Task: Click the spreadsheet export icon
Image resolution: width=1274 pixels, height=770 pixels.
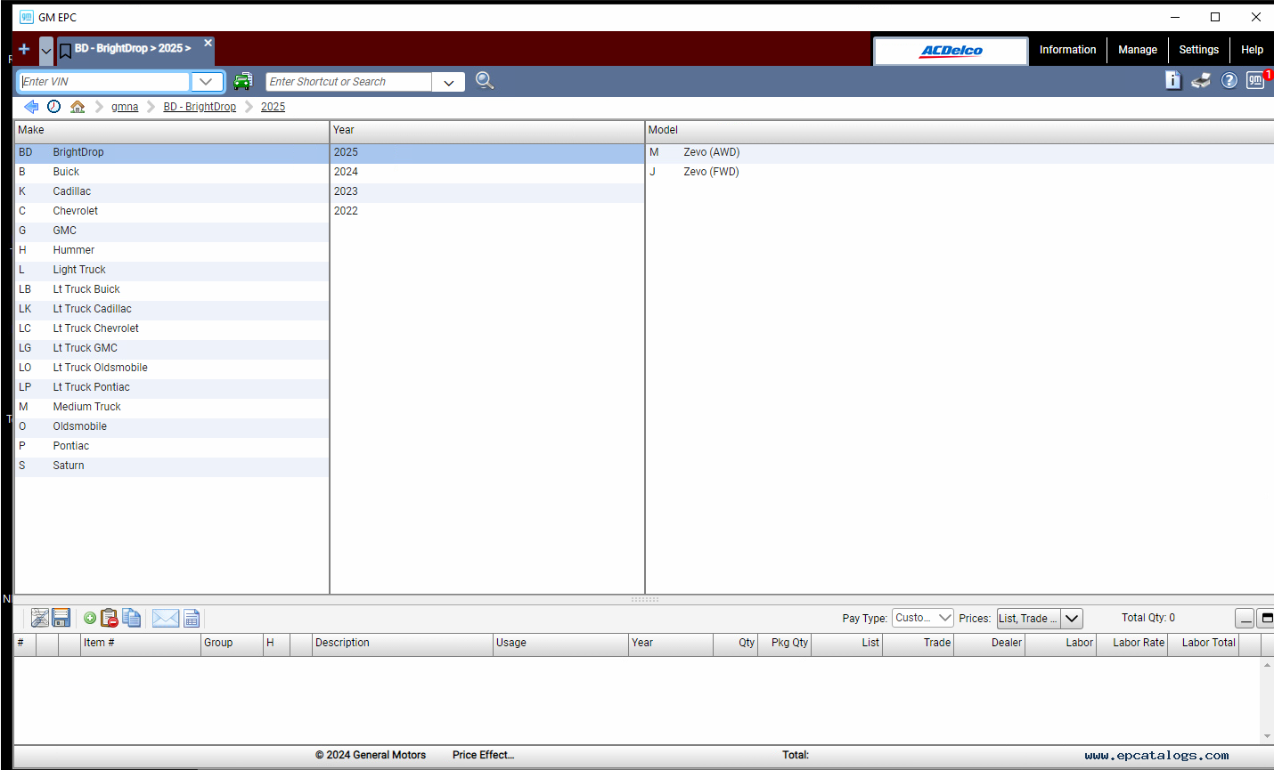Action: (192, 619)
